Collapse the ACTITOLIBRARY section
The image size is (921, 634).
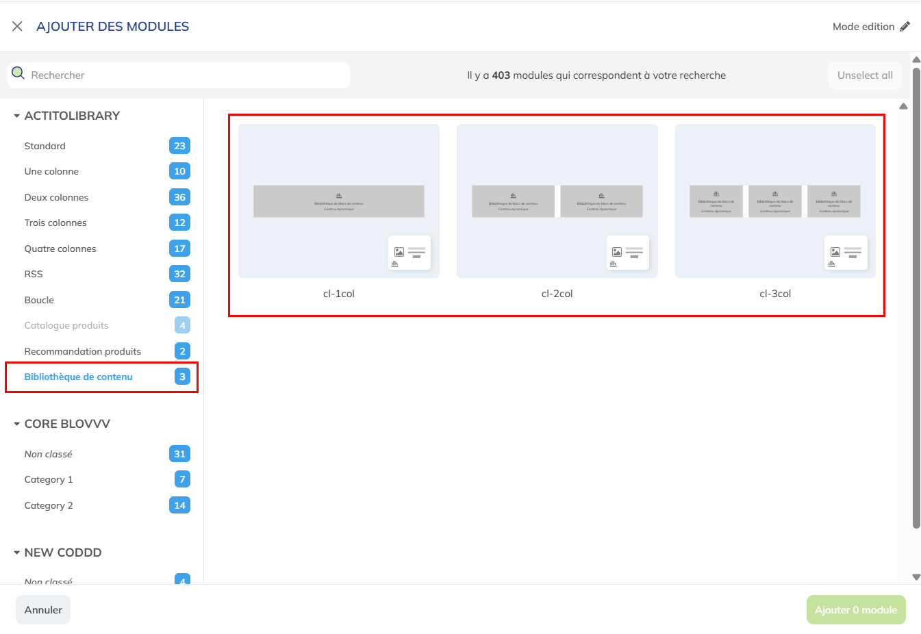[16, 116]
